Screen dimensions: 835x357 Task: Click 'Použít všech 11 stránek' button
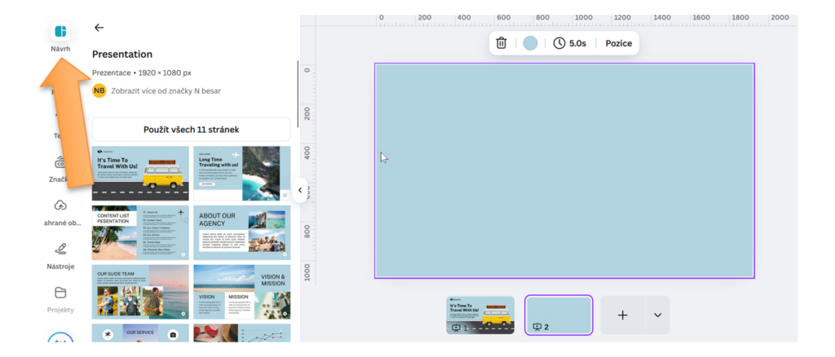pyautogui.click(x=191, y=130)
